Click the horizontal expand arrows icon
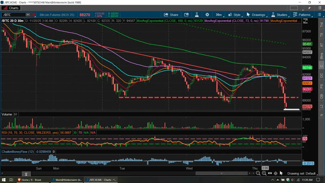325x183 pixels. [x=270, y=173]
